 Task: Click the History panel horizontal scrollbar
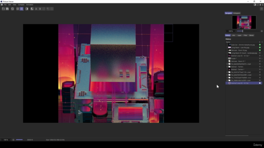(237, 136)
